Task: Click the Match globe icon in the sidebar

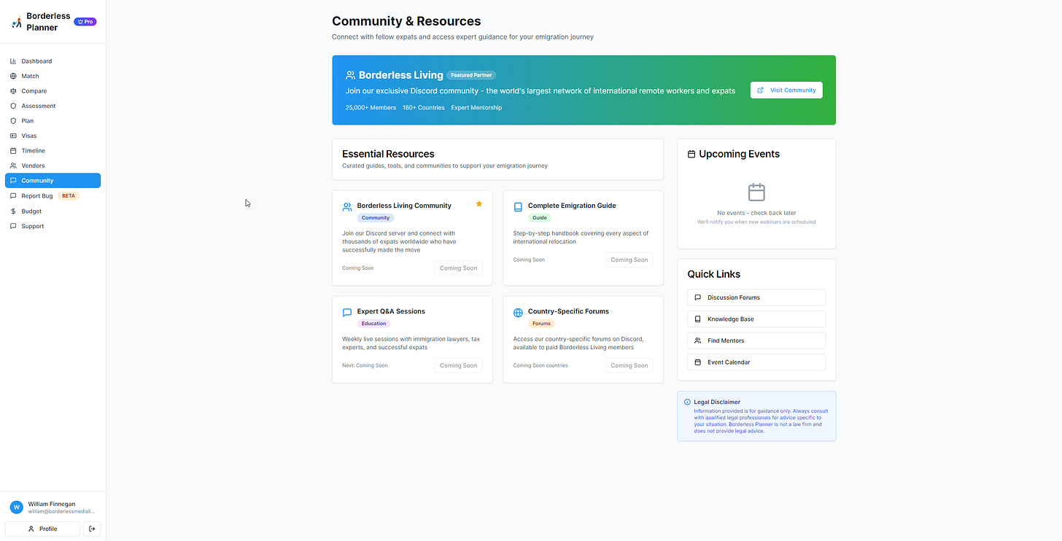Action: [13, 76]
